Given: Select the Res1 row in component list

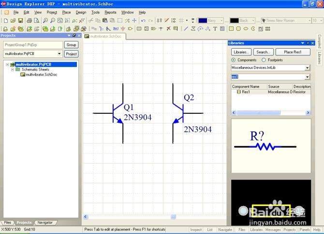Looking at the screenshot, I should (271, 92).
